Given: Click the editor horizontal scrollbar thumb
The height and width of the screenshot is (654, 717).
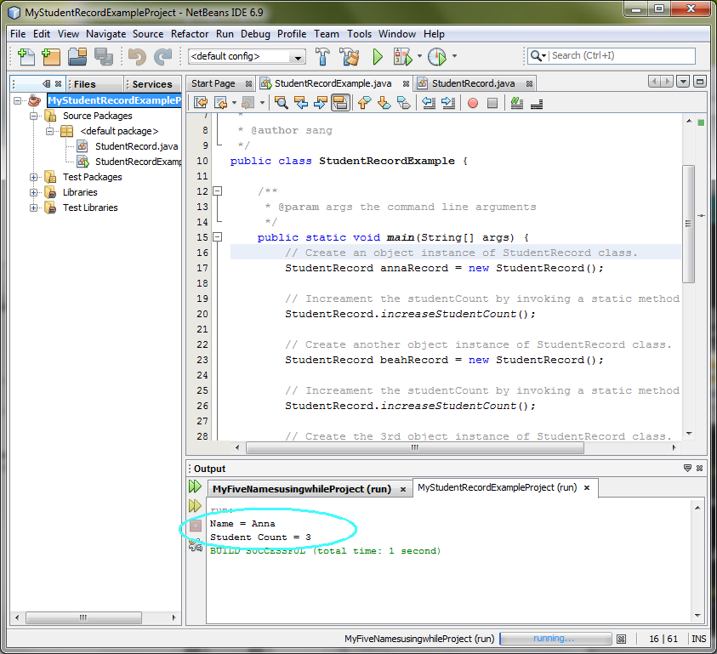Looking at the screenshot, I should 415,447.
